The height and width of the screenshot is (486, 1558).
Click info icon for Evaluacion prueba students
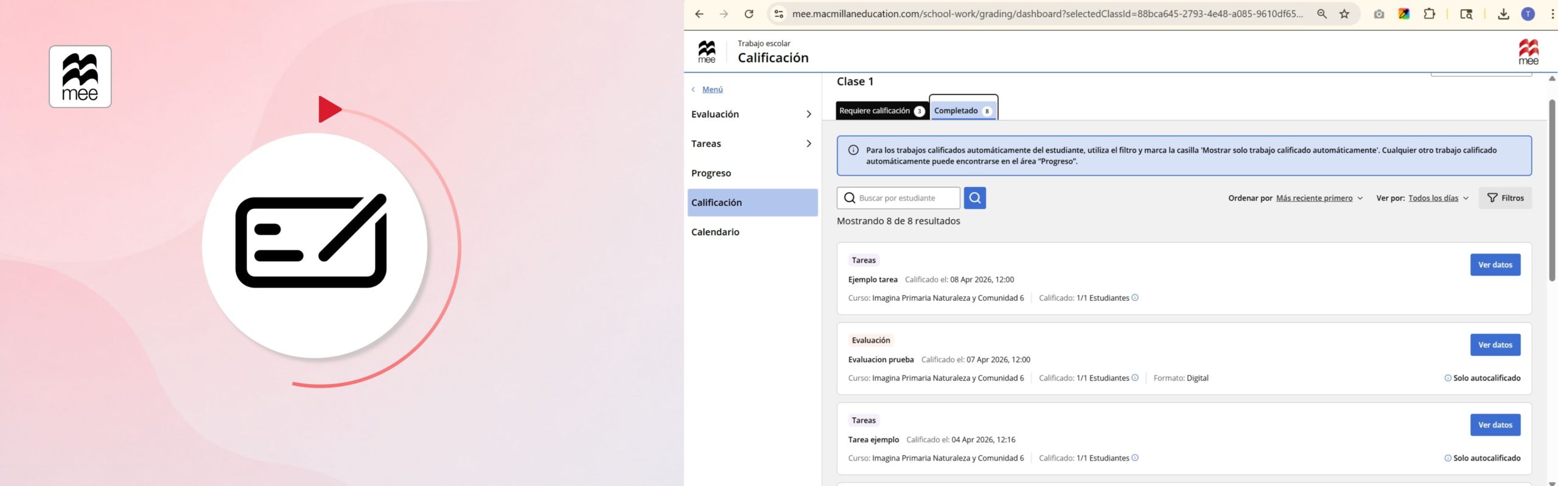(x=1135, y=378)
